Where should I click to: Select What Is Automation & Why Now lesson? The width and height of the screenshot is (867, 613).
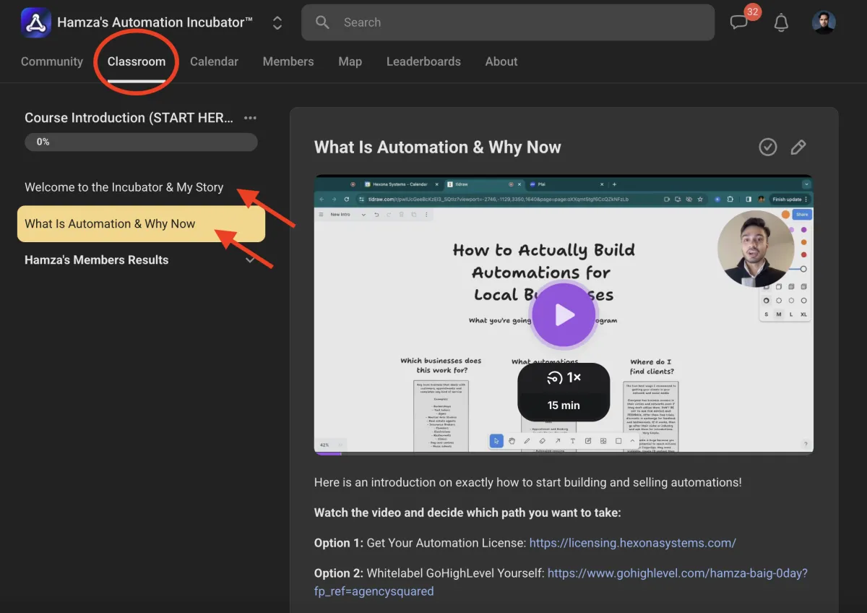tap(110, 224)
